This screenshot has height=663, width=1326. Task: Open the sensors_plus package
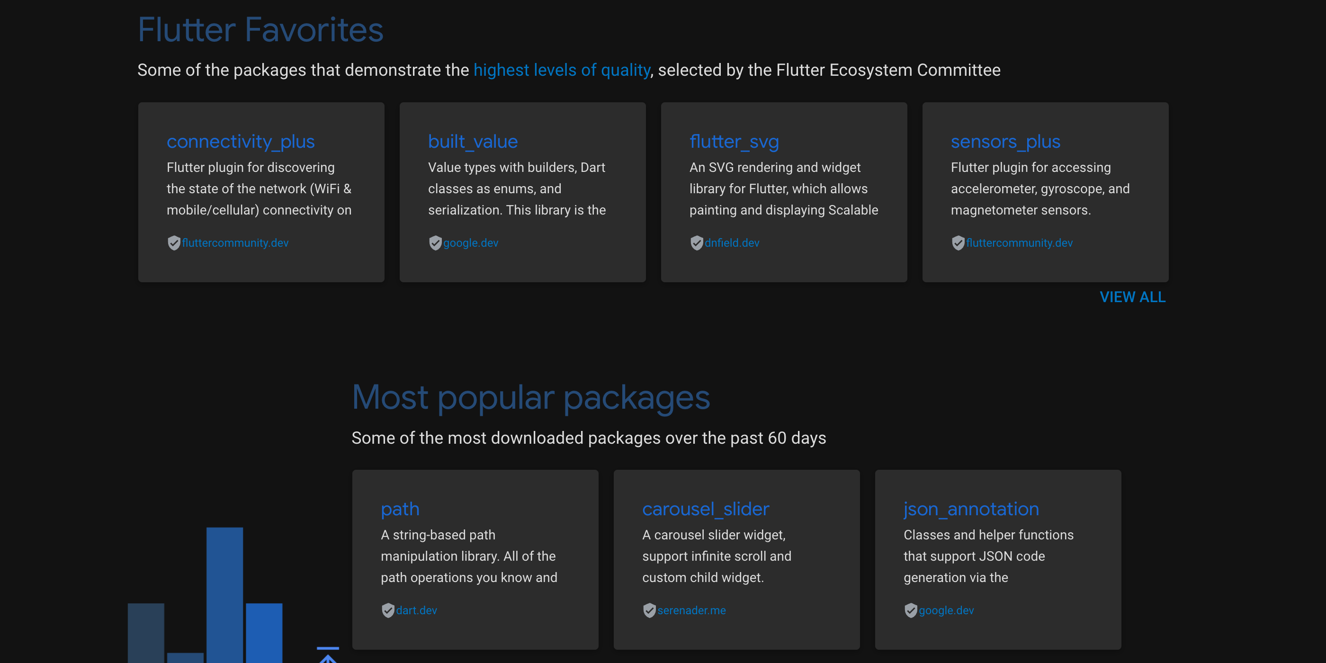point(1005,142)
